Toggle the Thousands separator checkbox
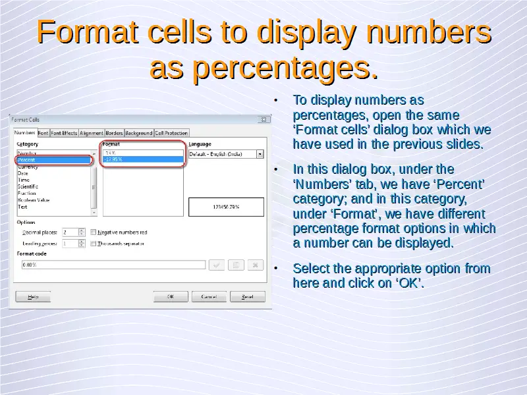The height and width of the screenshot is (395, 527). [94, 243]
